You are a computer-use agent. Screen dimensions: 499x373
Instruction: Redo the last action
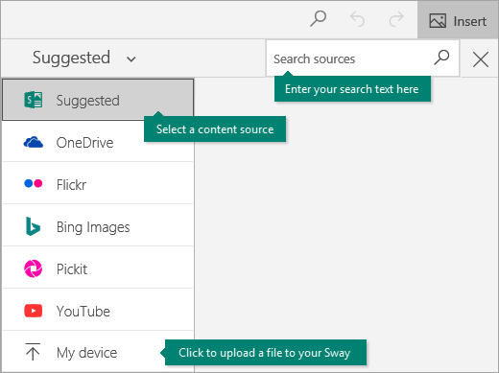click(x=396, y=19)
